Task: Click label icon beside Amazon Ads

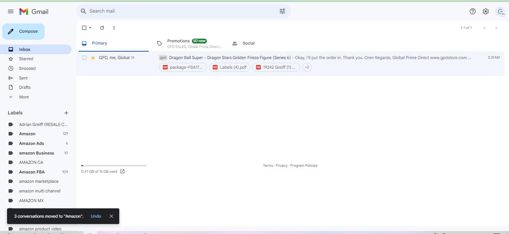Action: pyautogui.click(x=11, y=143)
